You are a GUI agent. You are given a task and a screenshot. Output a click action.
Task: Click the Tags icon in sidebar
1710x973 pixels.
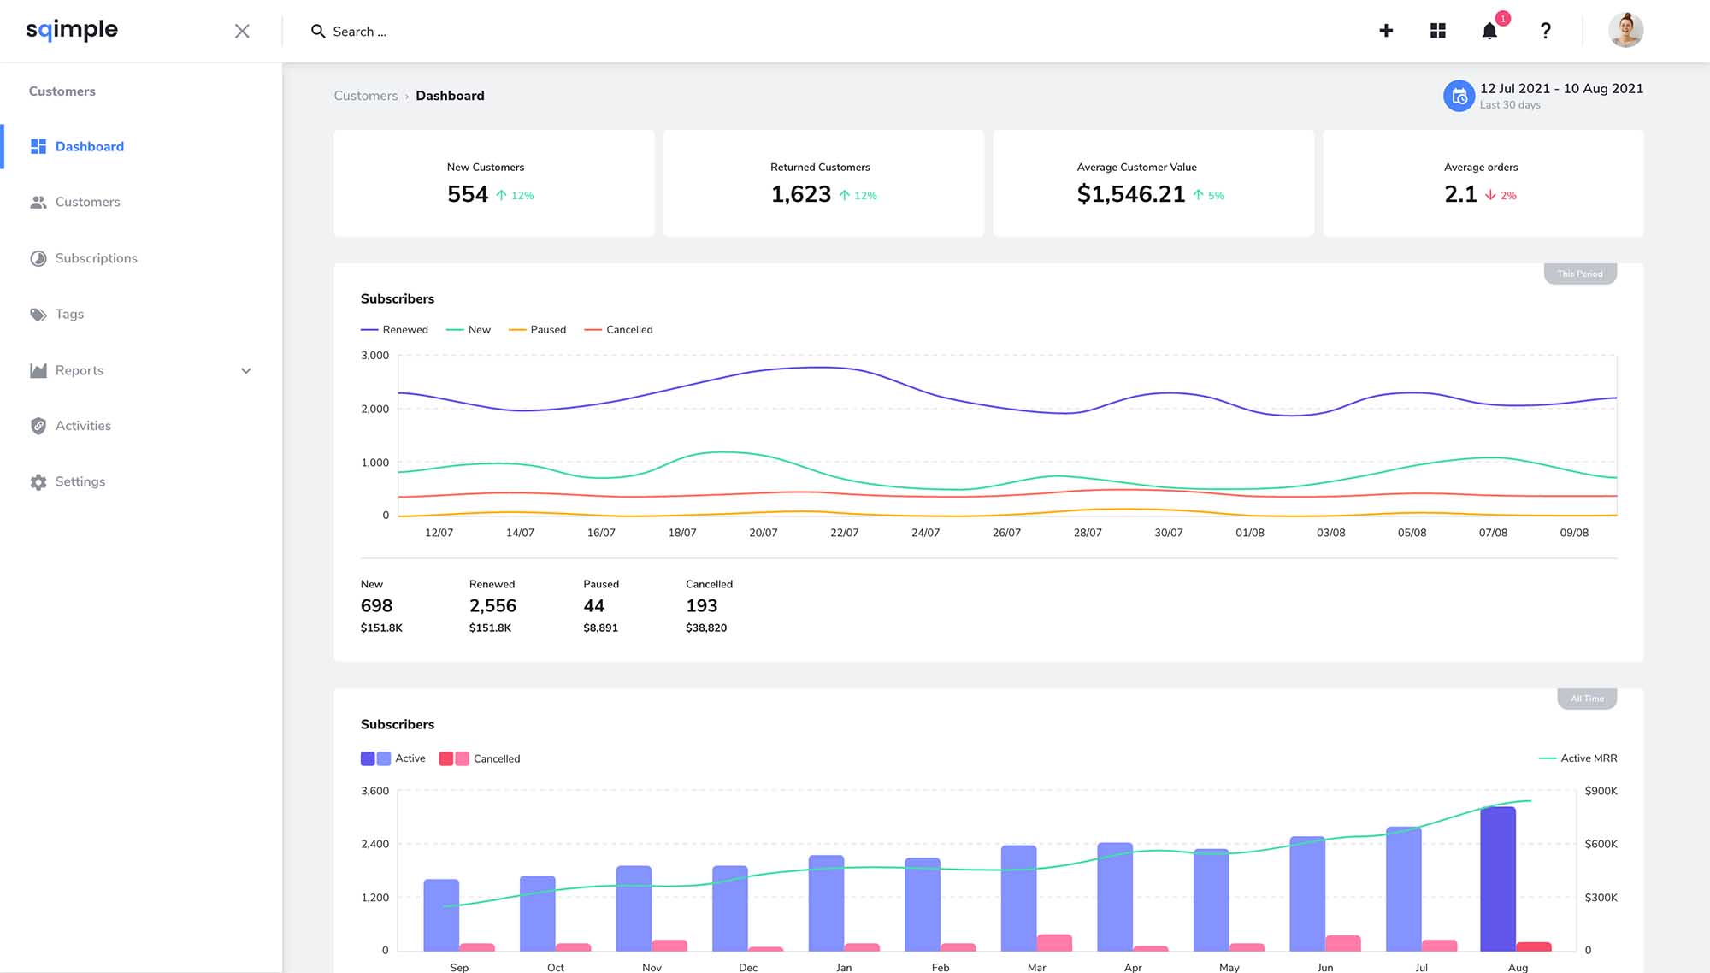pyautogui.click(x=38, y=315)
